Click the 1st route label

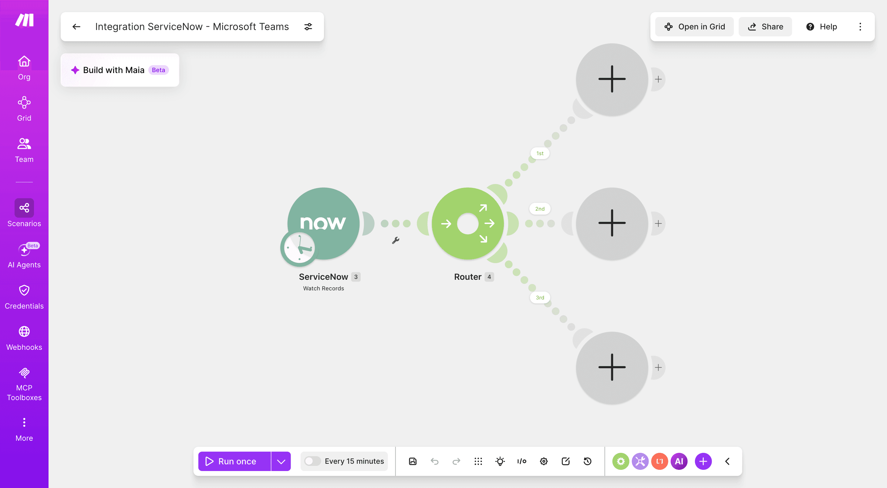[x=540, y=153]
